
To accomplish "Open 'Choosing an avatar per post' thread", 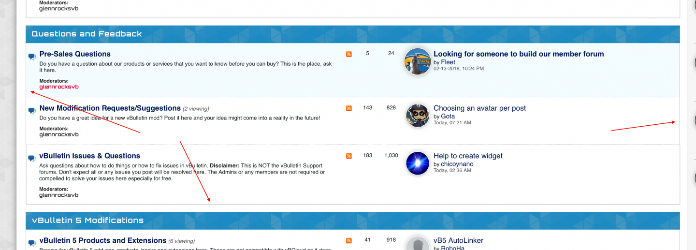I will click(479, 108).
